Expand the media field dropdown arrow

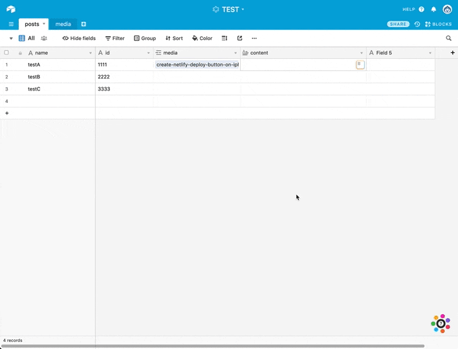(235, 53)
